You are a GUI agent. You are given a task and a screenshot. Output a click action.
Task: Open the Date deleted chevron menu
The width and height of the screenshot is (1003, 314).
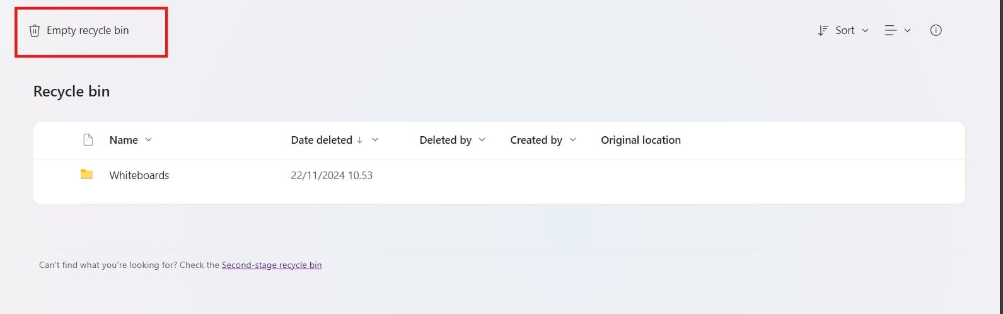pos(375,140)
